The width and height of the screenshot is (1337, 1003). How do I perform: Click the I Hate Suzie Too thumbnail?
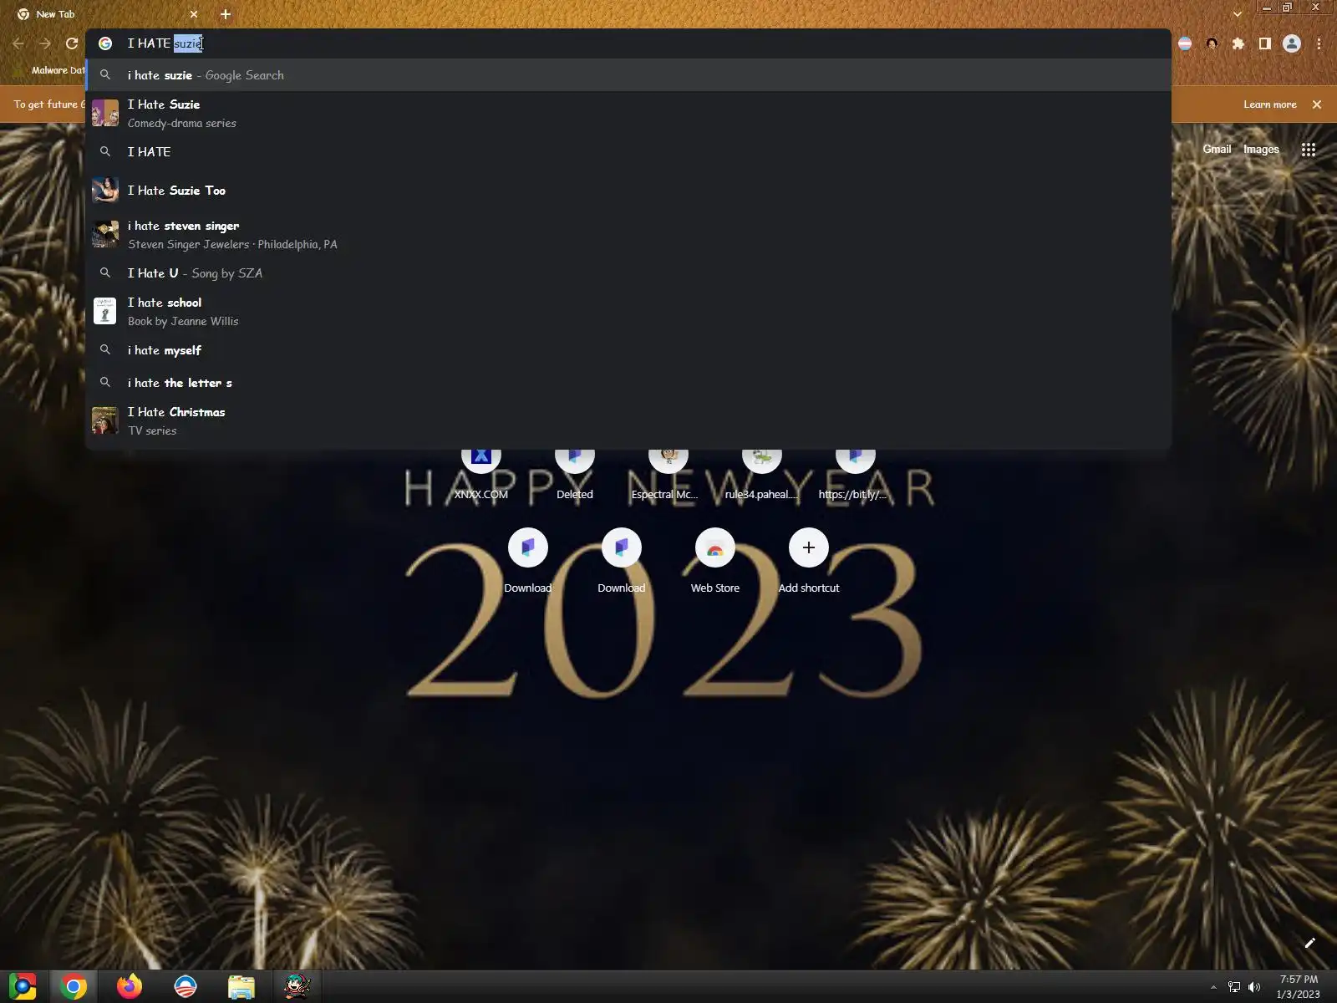pos(105,190)
